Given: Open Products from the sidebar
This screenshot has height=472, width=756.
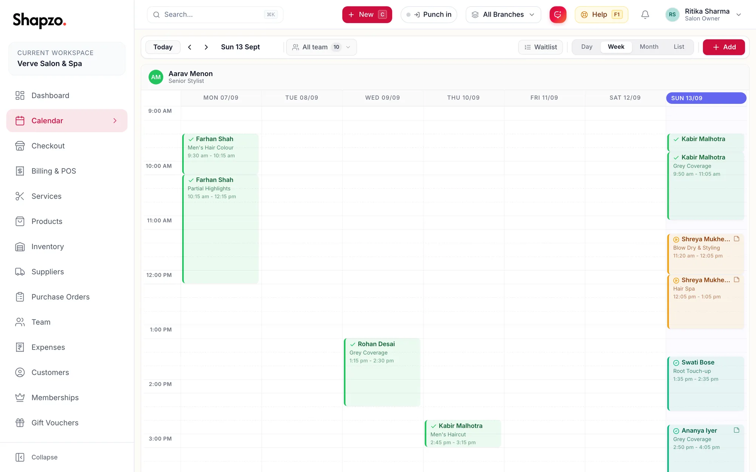Looking at the screenshot, I should point(67,221).
